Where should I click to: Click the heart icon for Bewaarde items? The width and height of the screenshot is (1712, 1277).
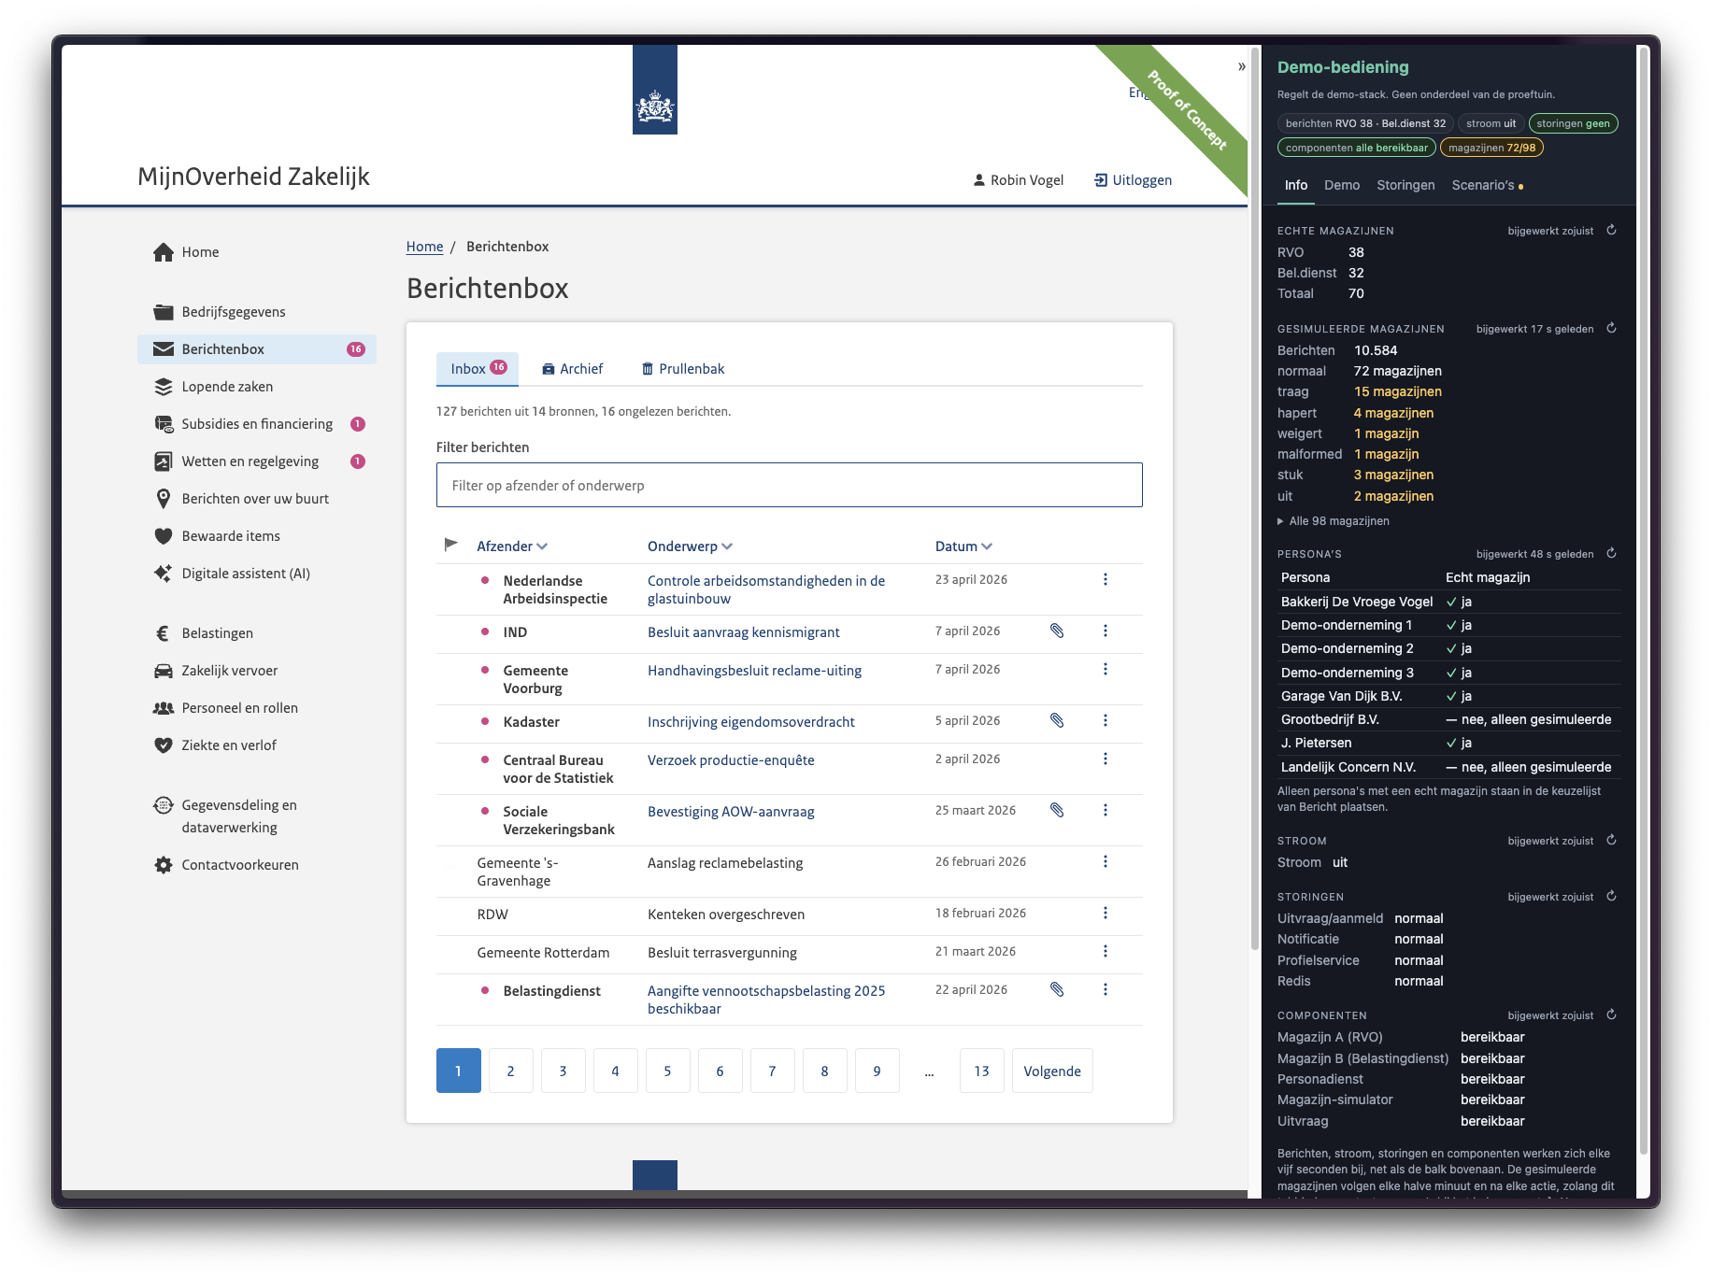click(x=164, y=536)
